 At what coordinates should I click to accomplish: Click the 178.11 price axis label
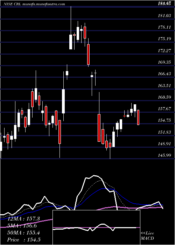point(165,27)
